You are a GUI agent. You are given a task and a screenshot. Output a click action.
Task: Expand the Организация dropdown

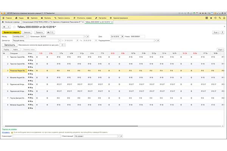coord(84,37)
